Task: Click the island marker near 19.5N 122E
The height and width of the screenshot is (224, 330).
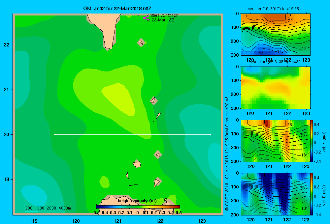Action: click(158, 154)
